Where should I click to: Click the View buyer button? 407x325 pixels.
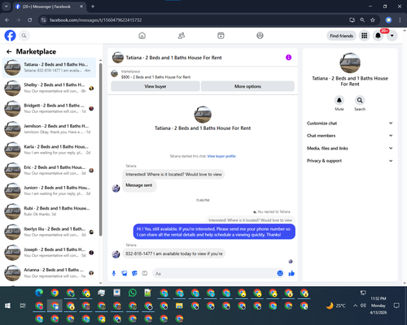point(155,86)
